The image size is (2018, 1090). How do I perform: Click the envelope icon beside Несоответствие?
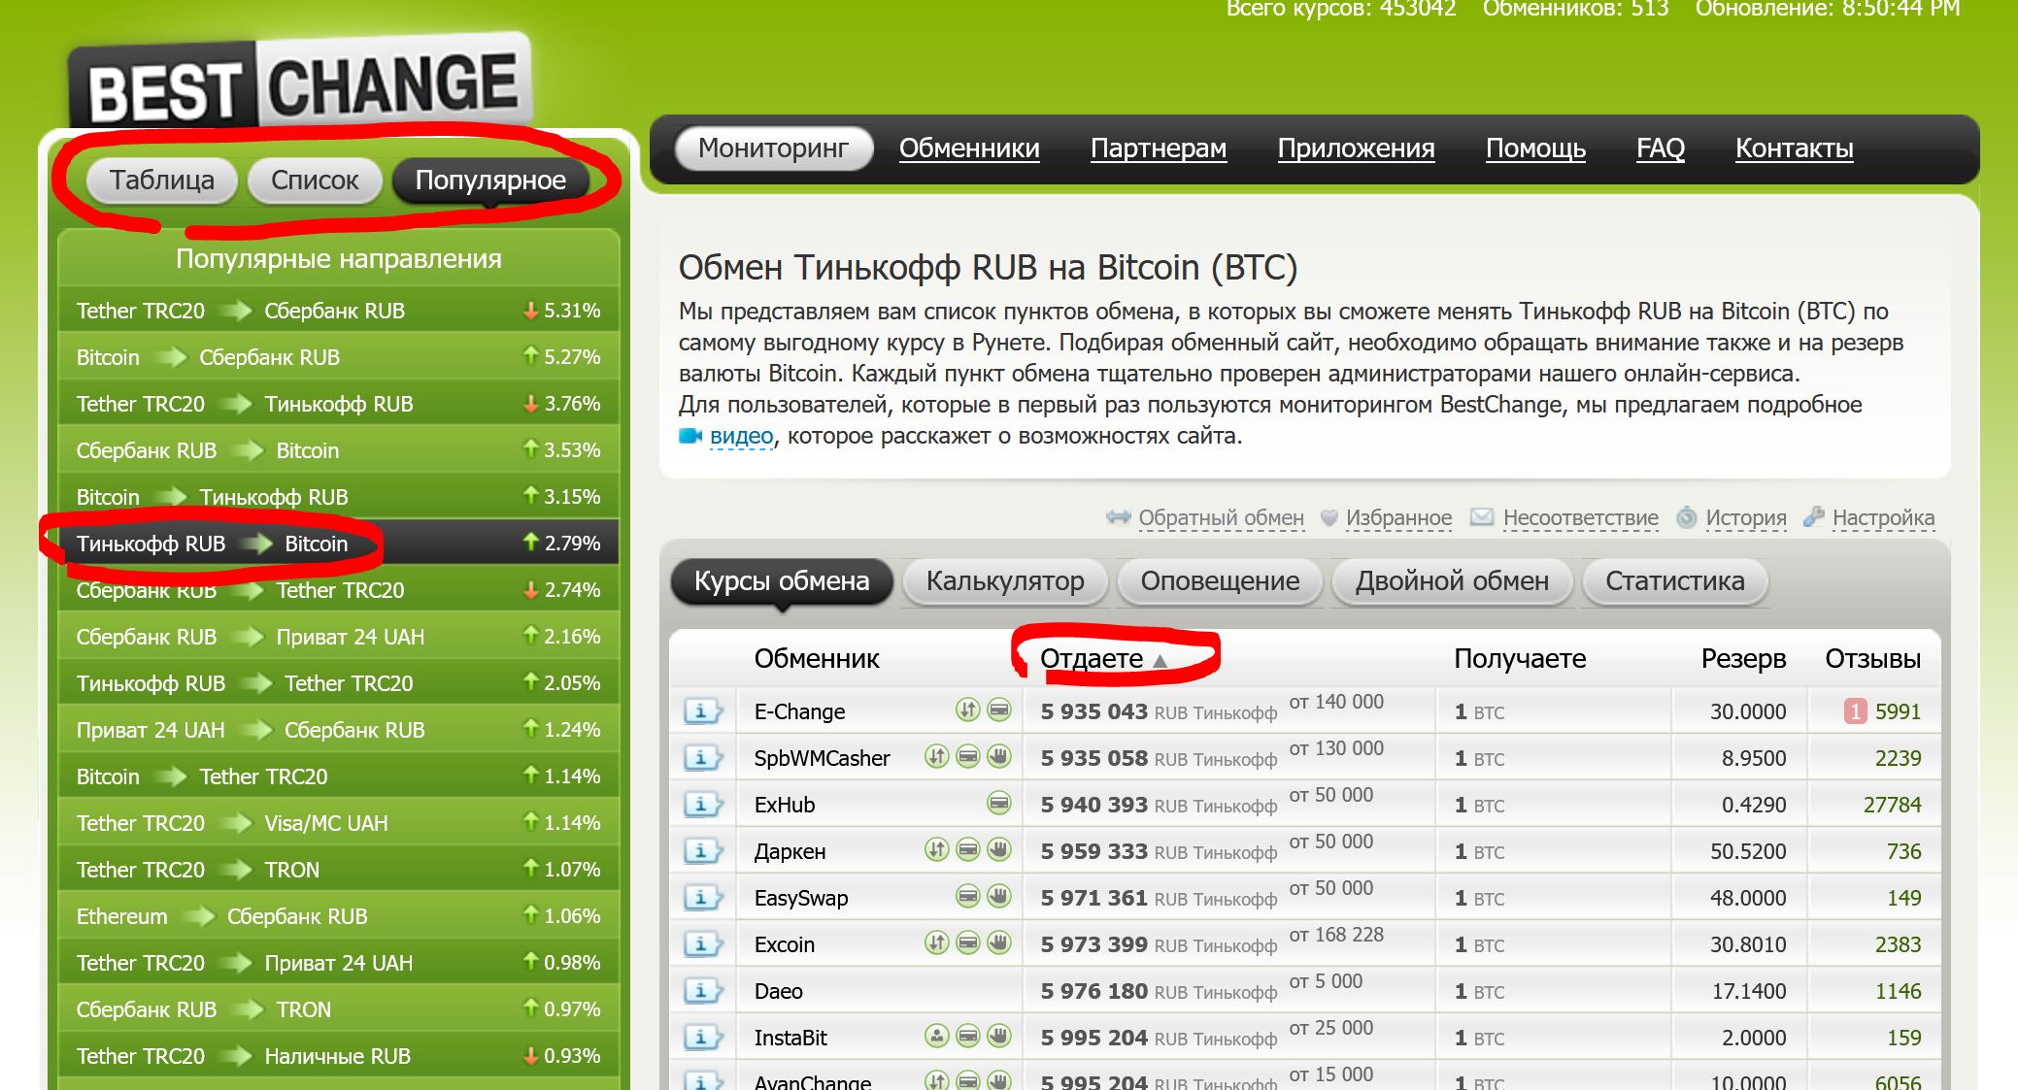(1482, 516)
